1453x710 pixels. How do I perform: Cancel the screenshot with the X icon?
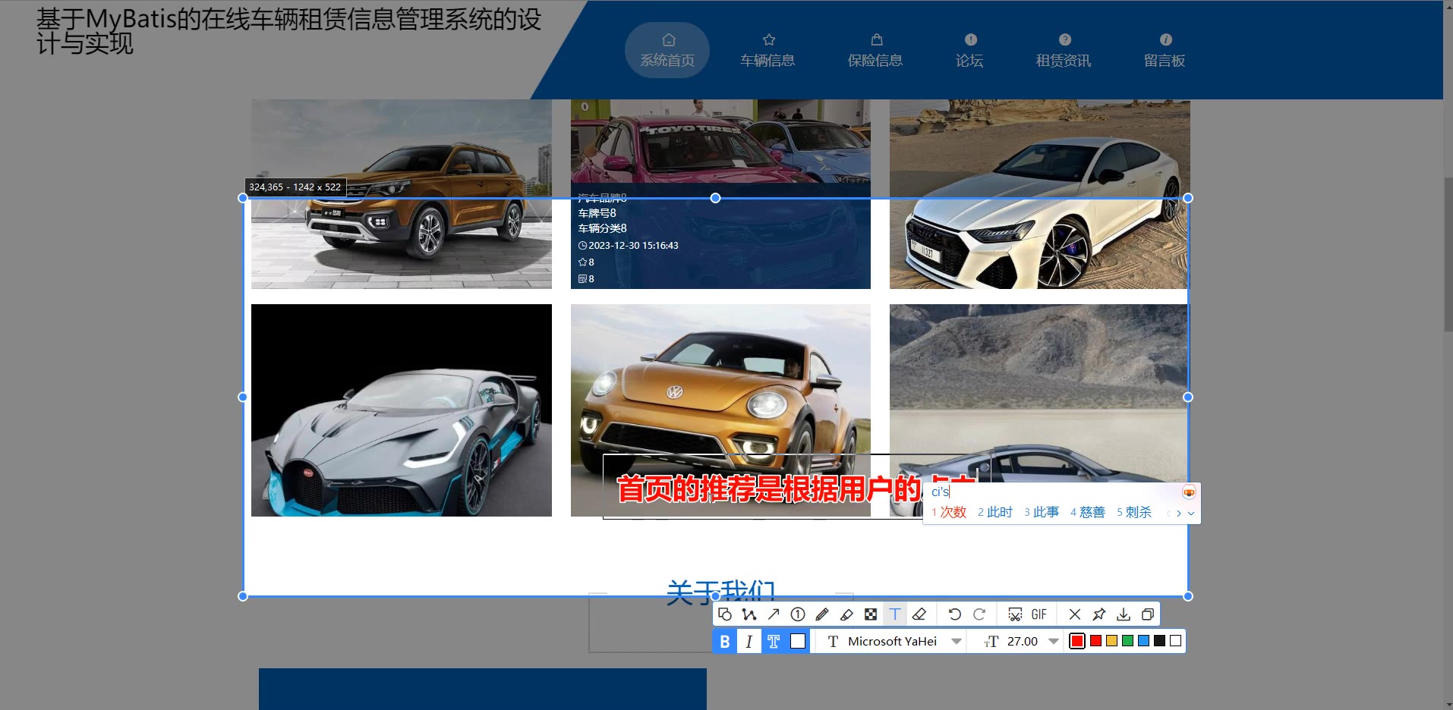(1075, 614)
